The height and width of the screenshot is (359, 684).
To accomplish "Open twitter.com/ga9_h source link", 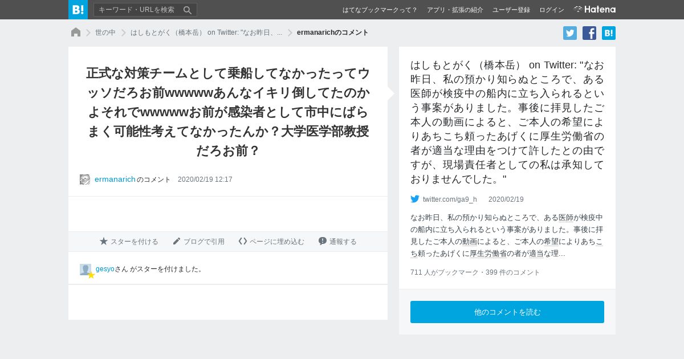I will pyautogui.click(x=450, y=199).
